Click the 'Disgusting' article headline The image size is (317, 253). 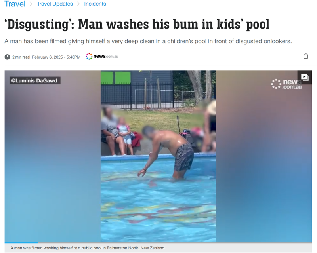tap(137, 25)
